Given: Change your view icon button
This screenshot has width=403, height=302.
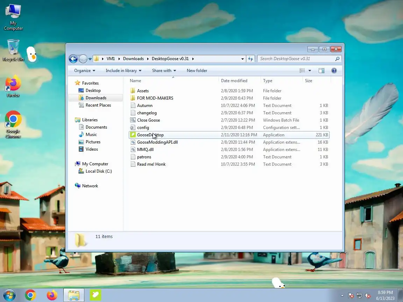Looking at the screenshot, I should point(302,71).
